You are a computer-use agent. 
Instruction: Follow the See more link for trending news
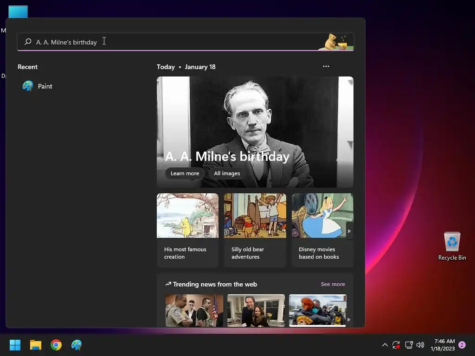(x=333, y=284)
